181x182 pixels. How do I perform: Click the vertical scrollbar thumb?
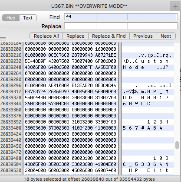click(x=177, y=145)
